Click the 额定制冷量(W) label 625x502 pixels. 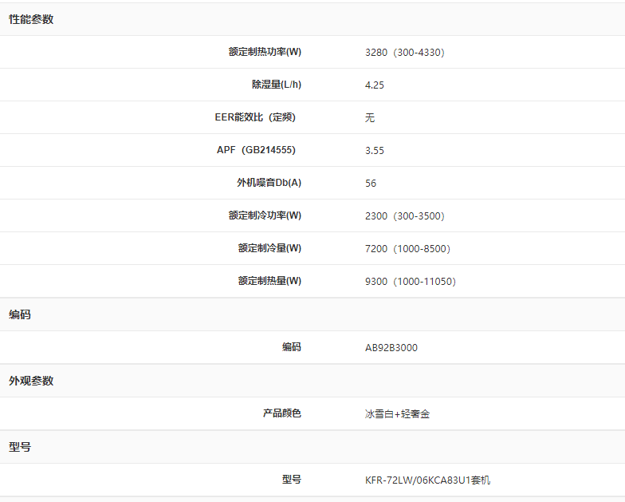click(x=269, y=248)
